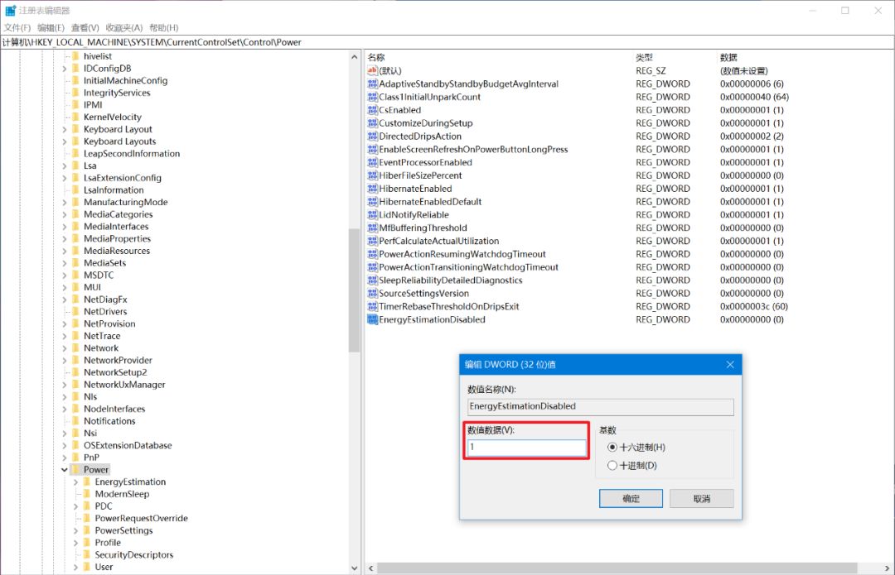Open the 文件(F) menu
Viewport: 895px width, 575px height.
[x=17, y=28]
